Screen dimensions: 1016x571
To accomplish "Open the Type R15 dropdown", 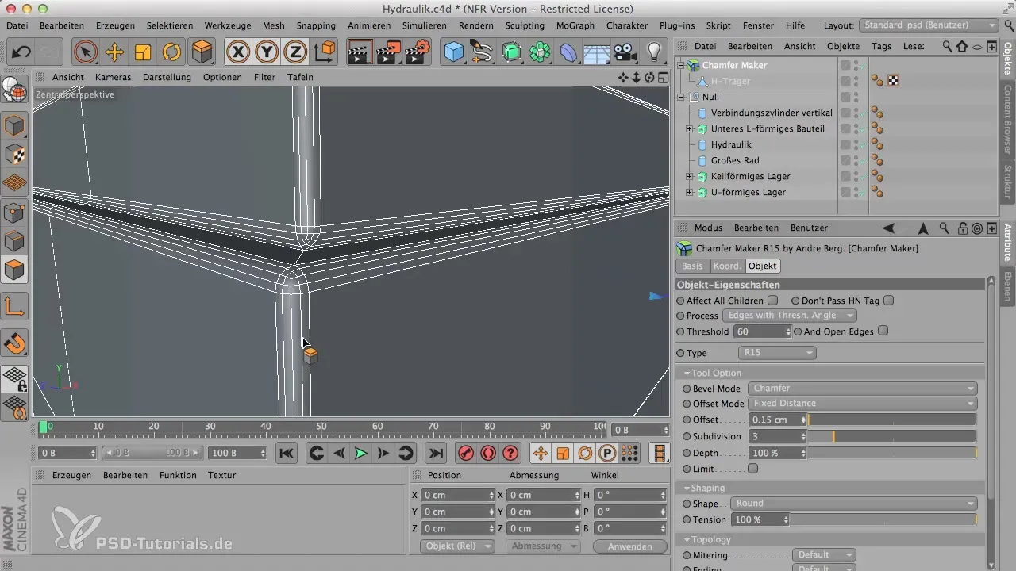I will tap(776, 353).
